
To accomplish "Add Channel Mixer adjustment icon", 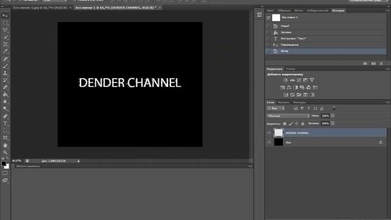I will tap(309, 87).
